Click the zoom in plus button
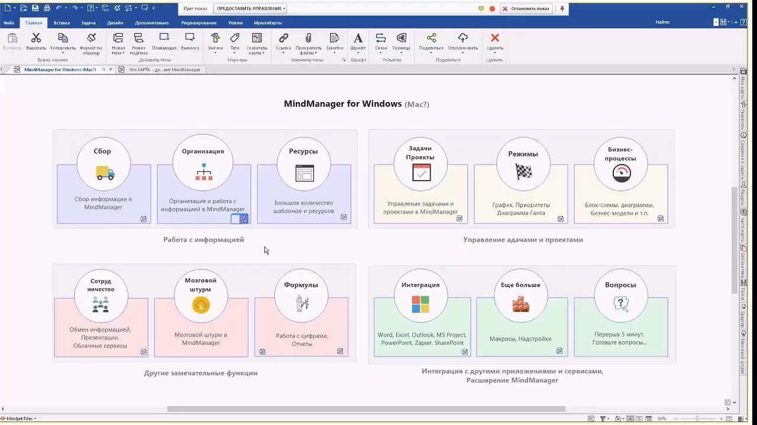Viewport: 757px width, 425px height. [x=721, y=419]
